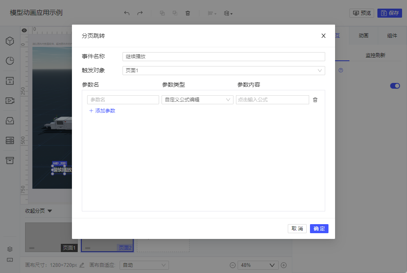Collapse pages with 收起分页 arrow

tap(50, 211)
